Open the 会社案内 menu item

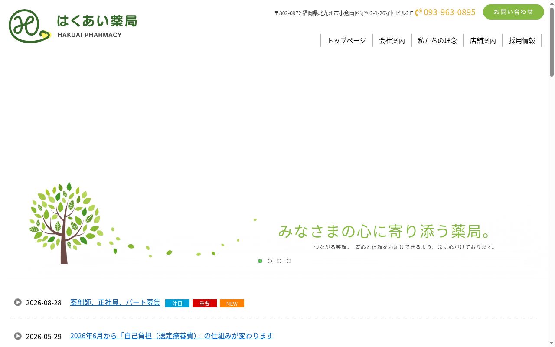point(392,40)
